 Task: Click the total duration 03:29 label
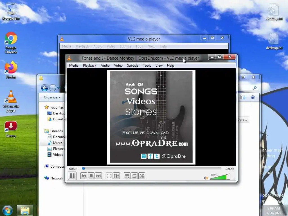[229, 169]
